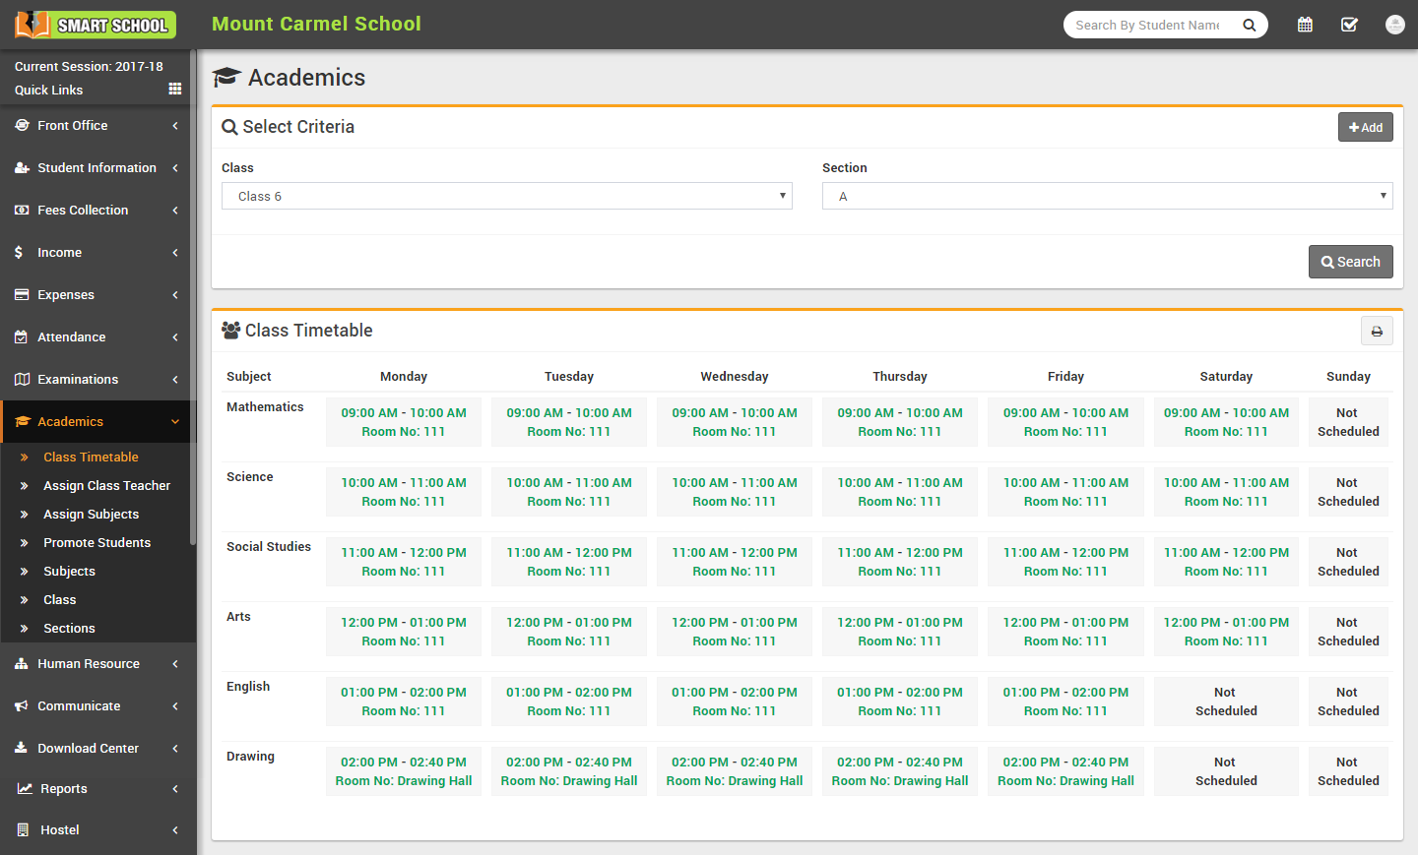Print the class timetable using printer icon
The image size is (1418, 855).
[x=1377, y=332]
